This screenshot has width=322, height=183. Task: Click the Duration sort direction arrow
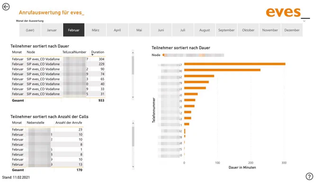coord(92,55)
